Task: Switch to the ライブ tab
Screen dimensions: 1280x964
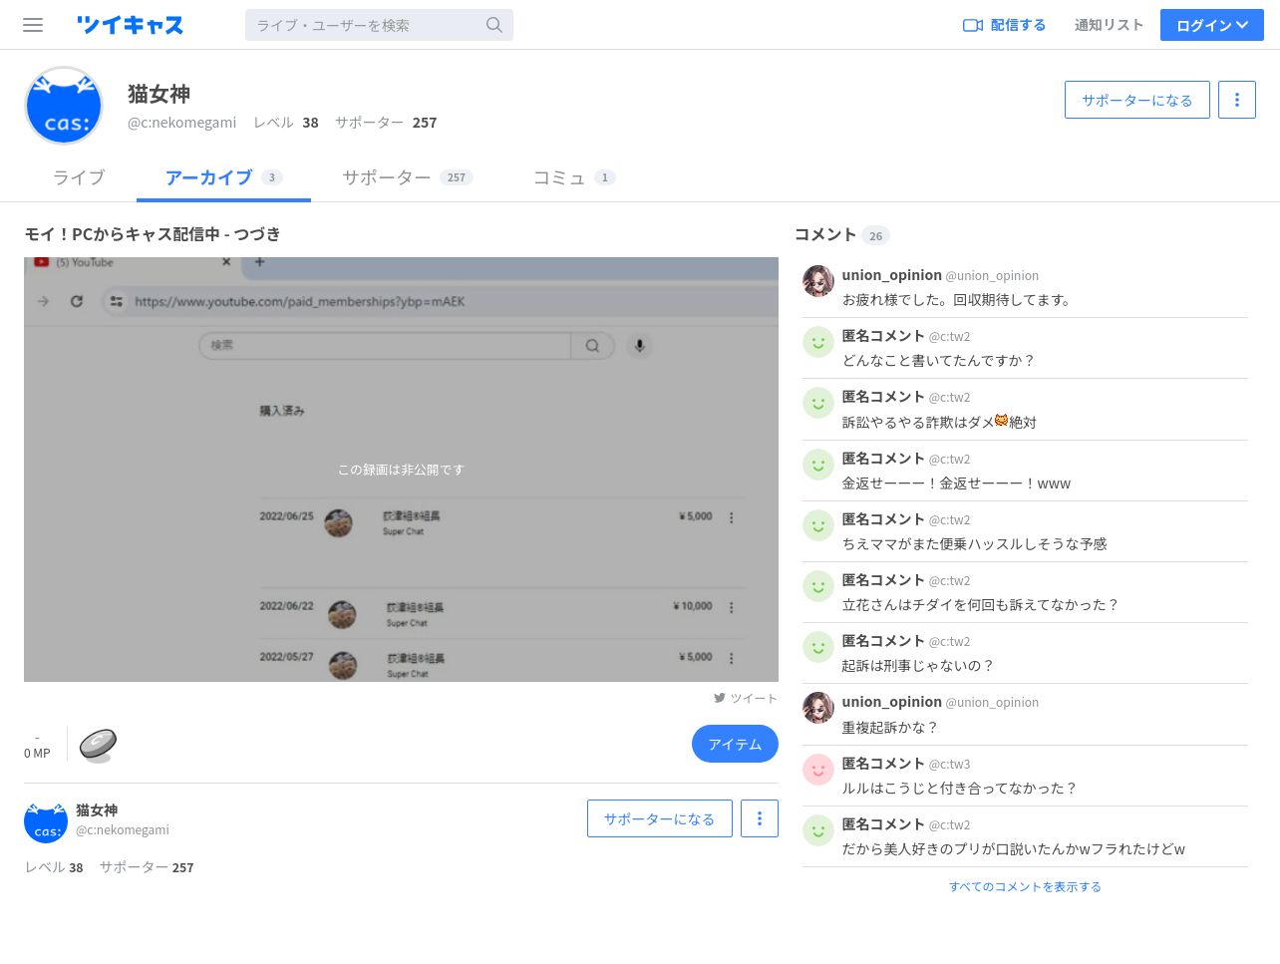Action: tap(79, 177)
